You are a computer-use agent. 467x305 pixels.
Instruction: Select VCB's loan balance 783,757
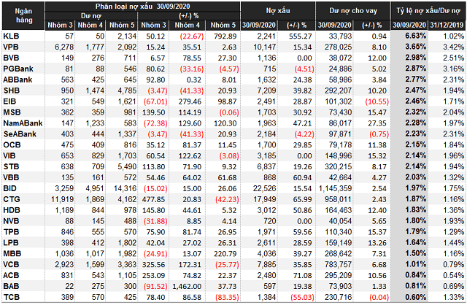[x=338, y=264]
